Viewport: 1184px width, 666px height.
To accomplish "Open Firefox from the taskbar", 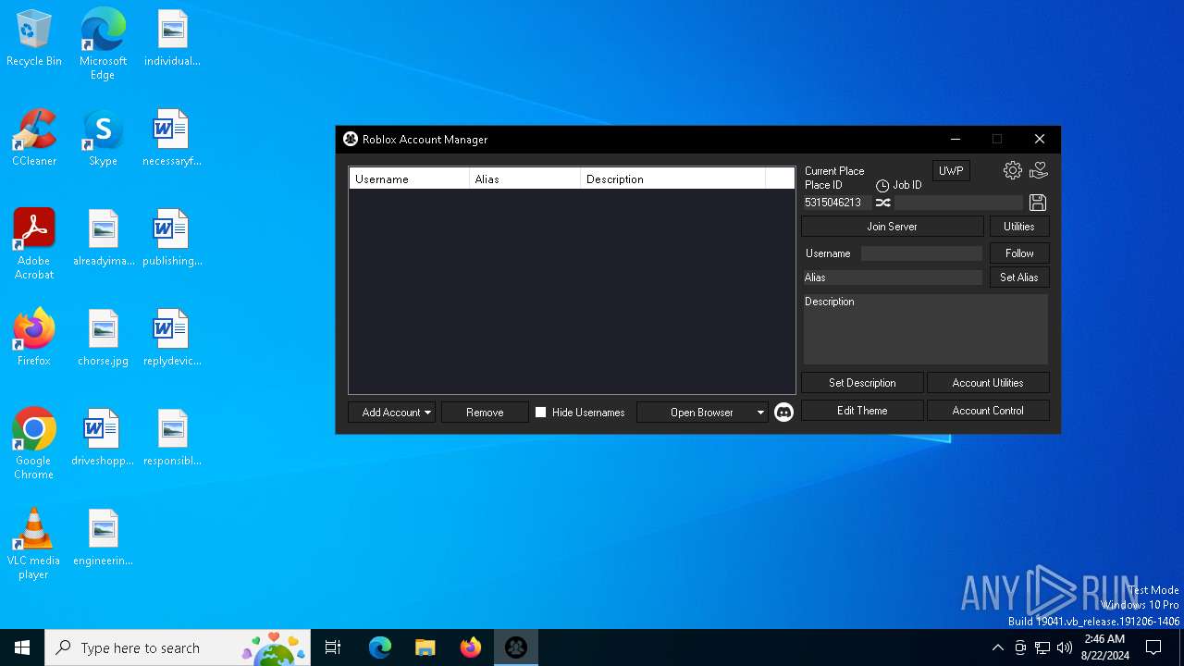I will click(x=471, y=647).
